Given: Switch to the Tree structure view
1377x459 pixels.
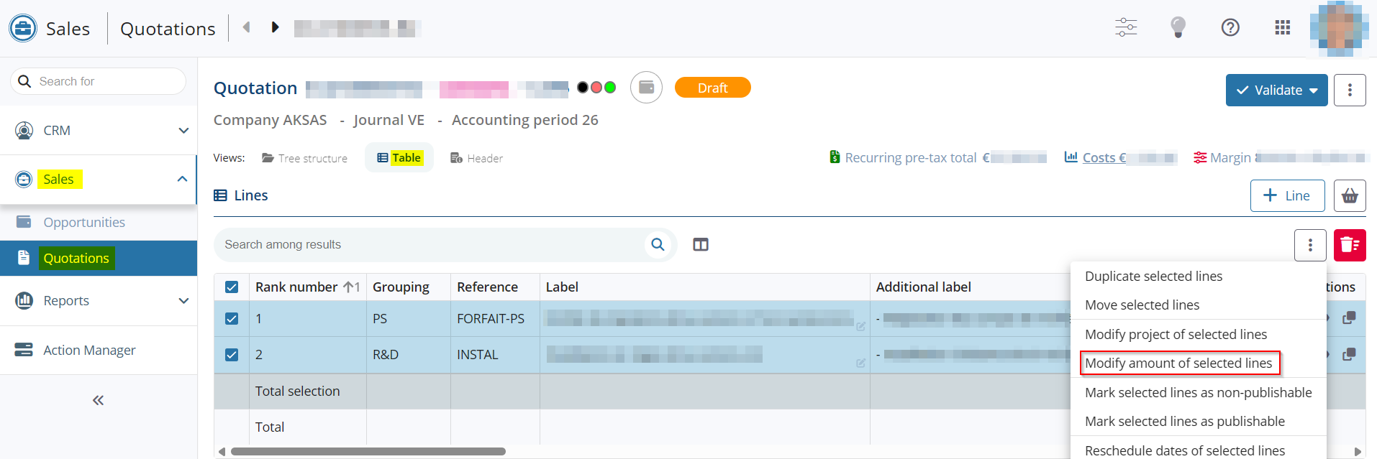Looking at the screenshot, I should click(305, 158).
